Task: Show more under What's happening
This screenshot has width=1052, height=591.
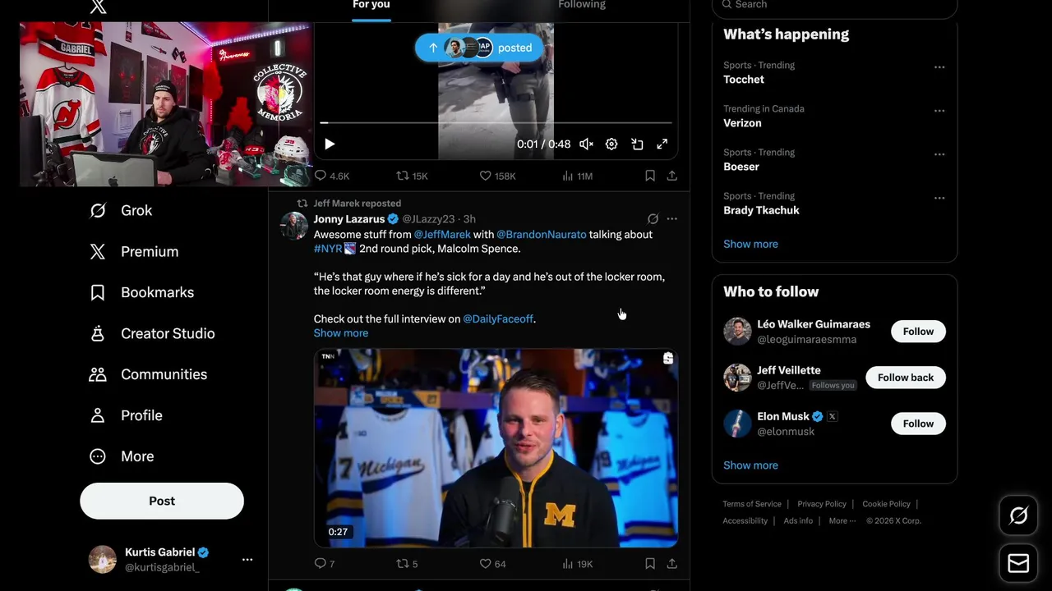Action: point(750,244)
